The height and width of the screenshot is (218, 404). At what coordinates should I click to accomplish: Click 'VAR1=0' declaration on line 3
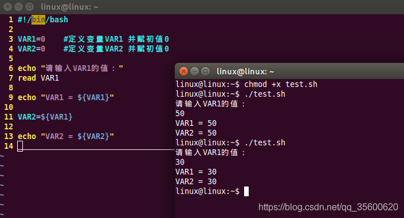pos(32,39)
